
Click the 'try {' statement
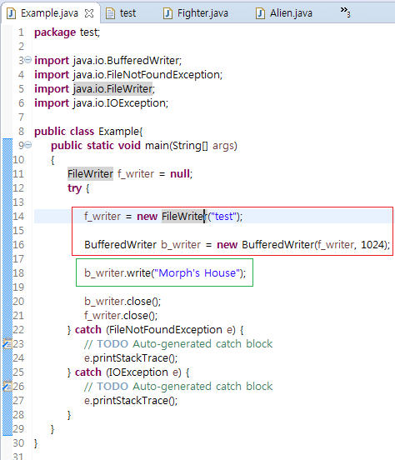(x=78, y=188)
